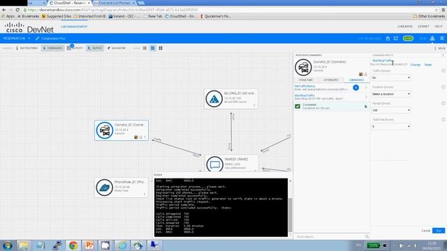The width and height of the screenshot is (447, 251).
Task: Switch to the Structure tab
Action: tap(306, 80)
